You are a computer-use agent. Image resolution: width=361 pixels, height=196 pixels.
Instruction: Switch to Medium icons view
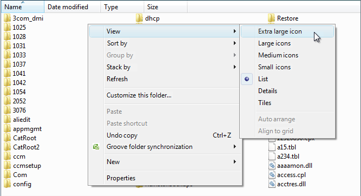[x=287, y=55]
